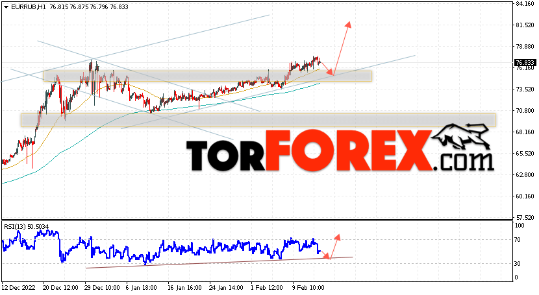This screenshot has width=539, height=295.
Task: Select the 68.160 price axis label
Action: (525, 132)
